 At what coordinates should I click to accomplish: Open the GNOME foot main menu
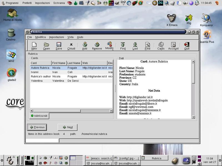(10, 160)
